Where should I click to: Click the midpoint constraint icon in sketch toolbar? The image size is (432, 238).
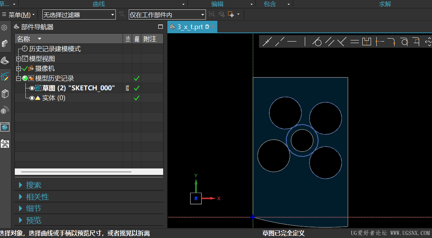click(267, 42)
